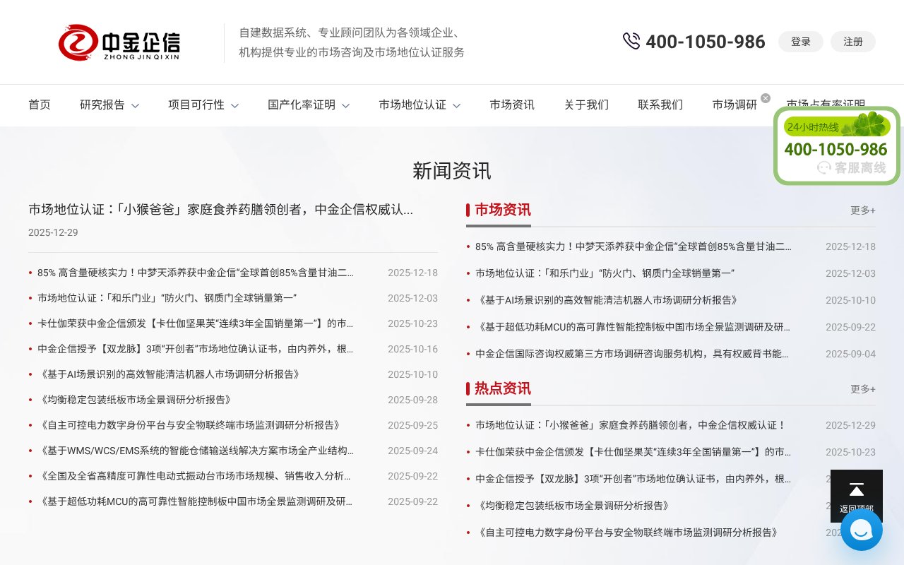Click the 客服离线 headset icon

pyautogui.click(x=823, y=168)
